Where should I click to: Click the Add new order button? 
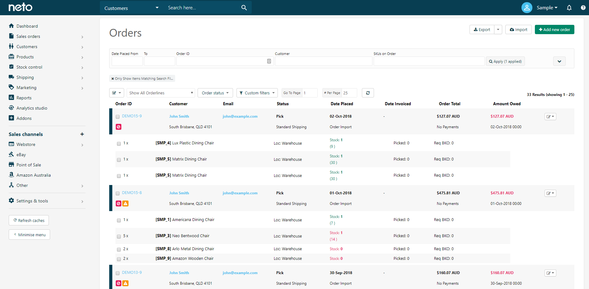click(554, 29)
